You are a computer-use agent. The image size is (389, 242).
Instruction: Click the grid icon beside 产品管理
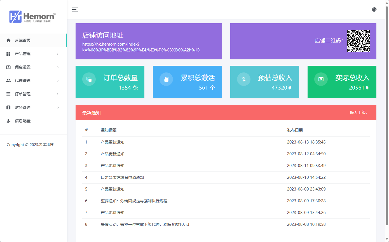pos(8,54)
